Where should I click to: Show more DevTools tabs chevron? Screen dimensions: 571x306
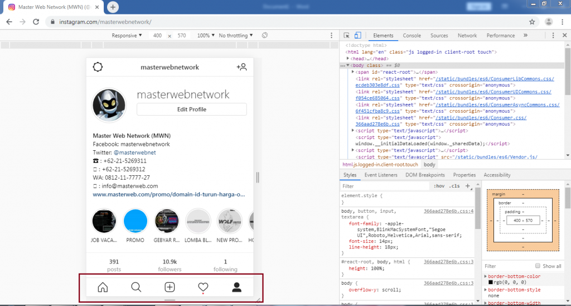pos(525,35)
